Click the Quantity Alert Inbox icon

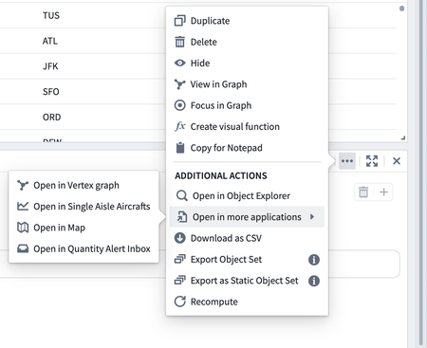[23, 248]
